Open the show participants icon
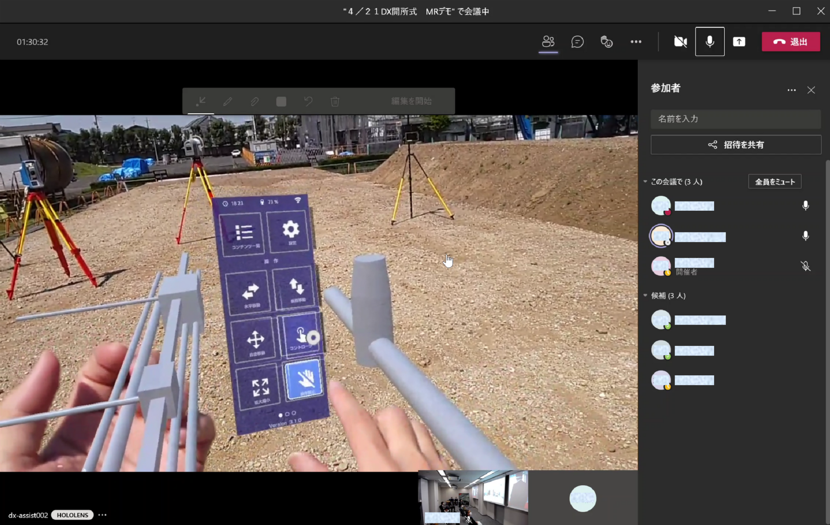This screenshot has width=830, height=525. pos(548,42)
